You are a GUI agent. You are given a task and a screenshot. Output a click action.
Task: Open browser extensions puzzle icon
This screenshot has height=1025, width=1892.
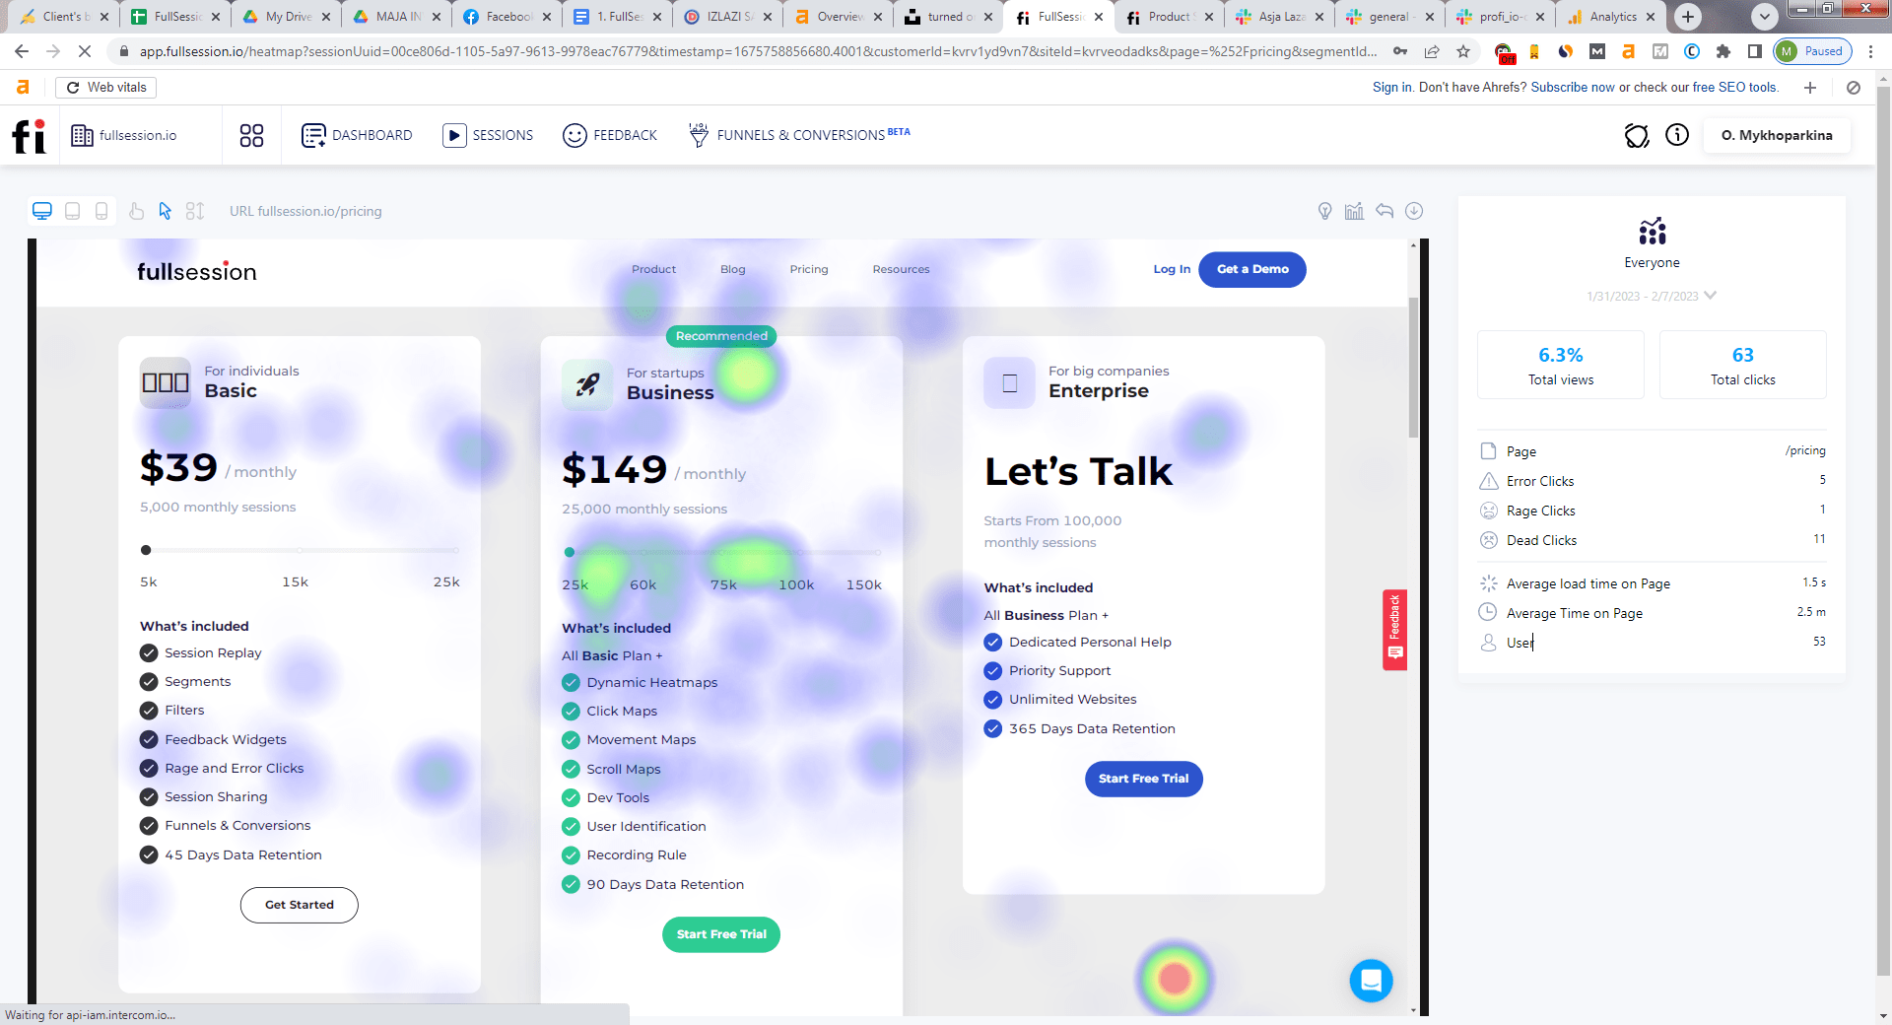(x=1723, y=51)
